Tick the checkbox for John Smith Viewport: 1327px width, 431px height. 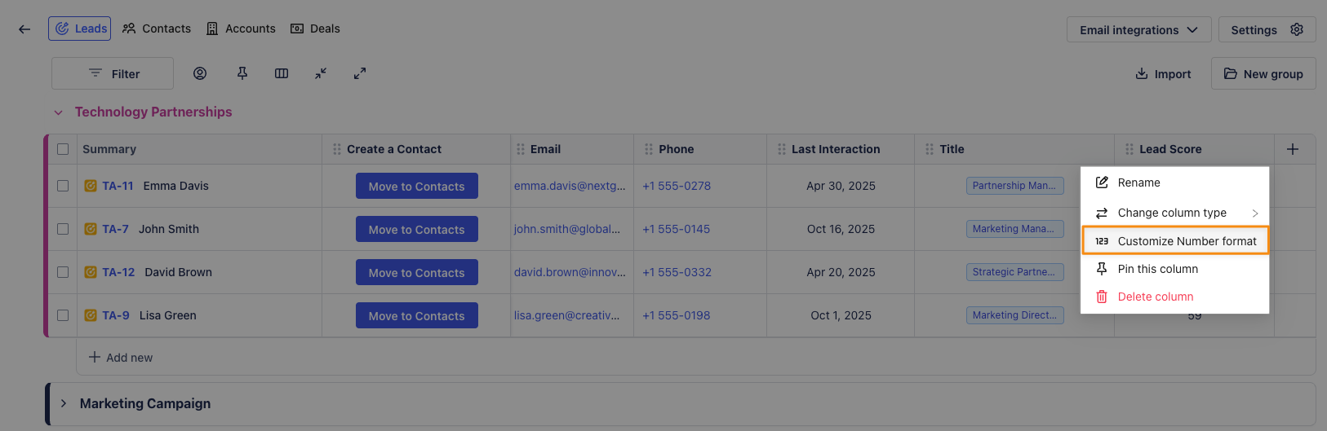click(63, 229)
